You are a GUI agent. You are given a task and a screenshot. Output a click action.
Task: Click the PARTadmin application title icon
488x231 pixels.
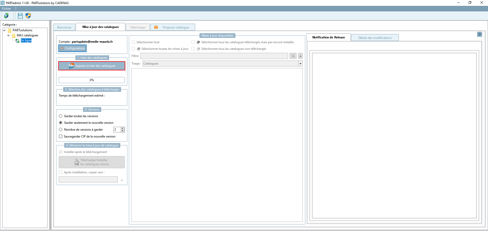point(3,3)
